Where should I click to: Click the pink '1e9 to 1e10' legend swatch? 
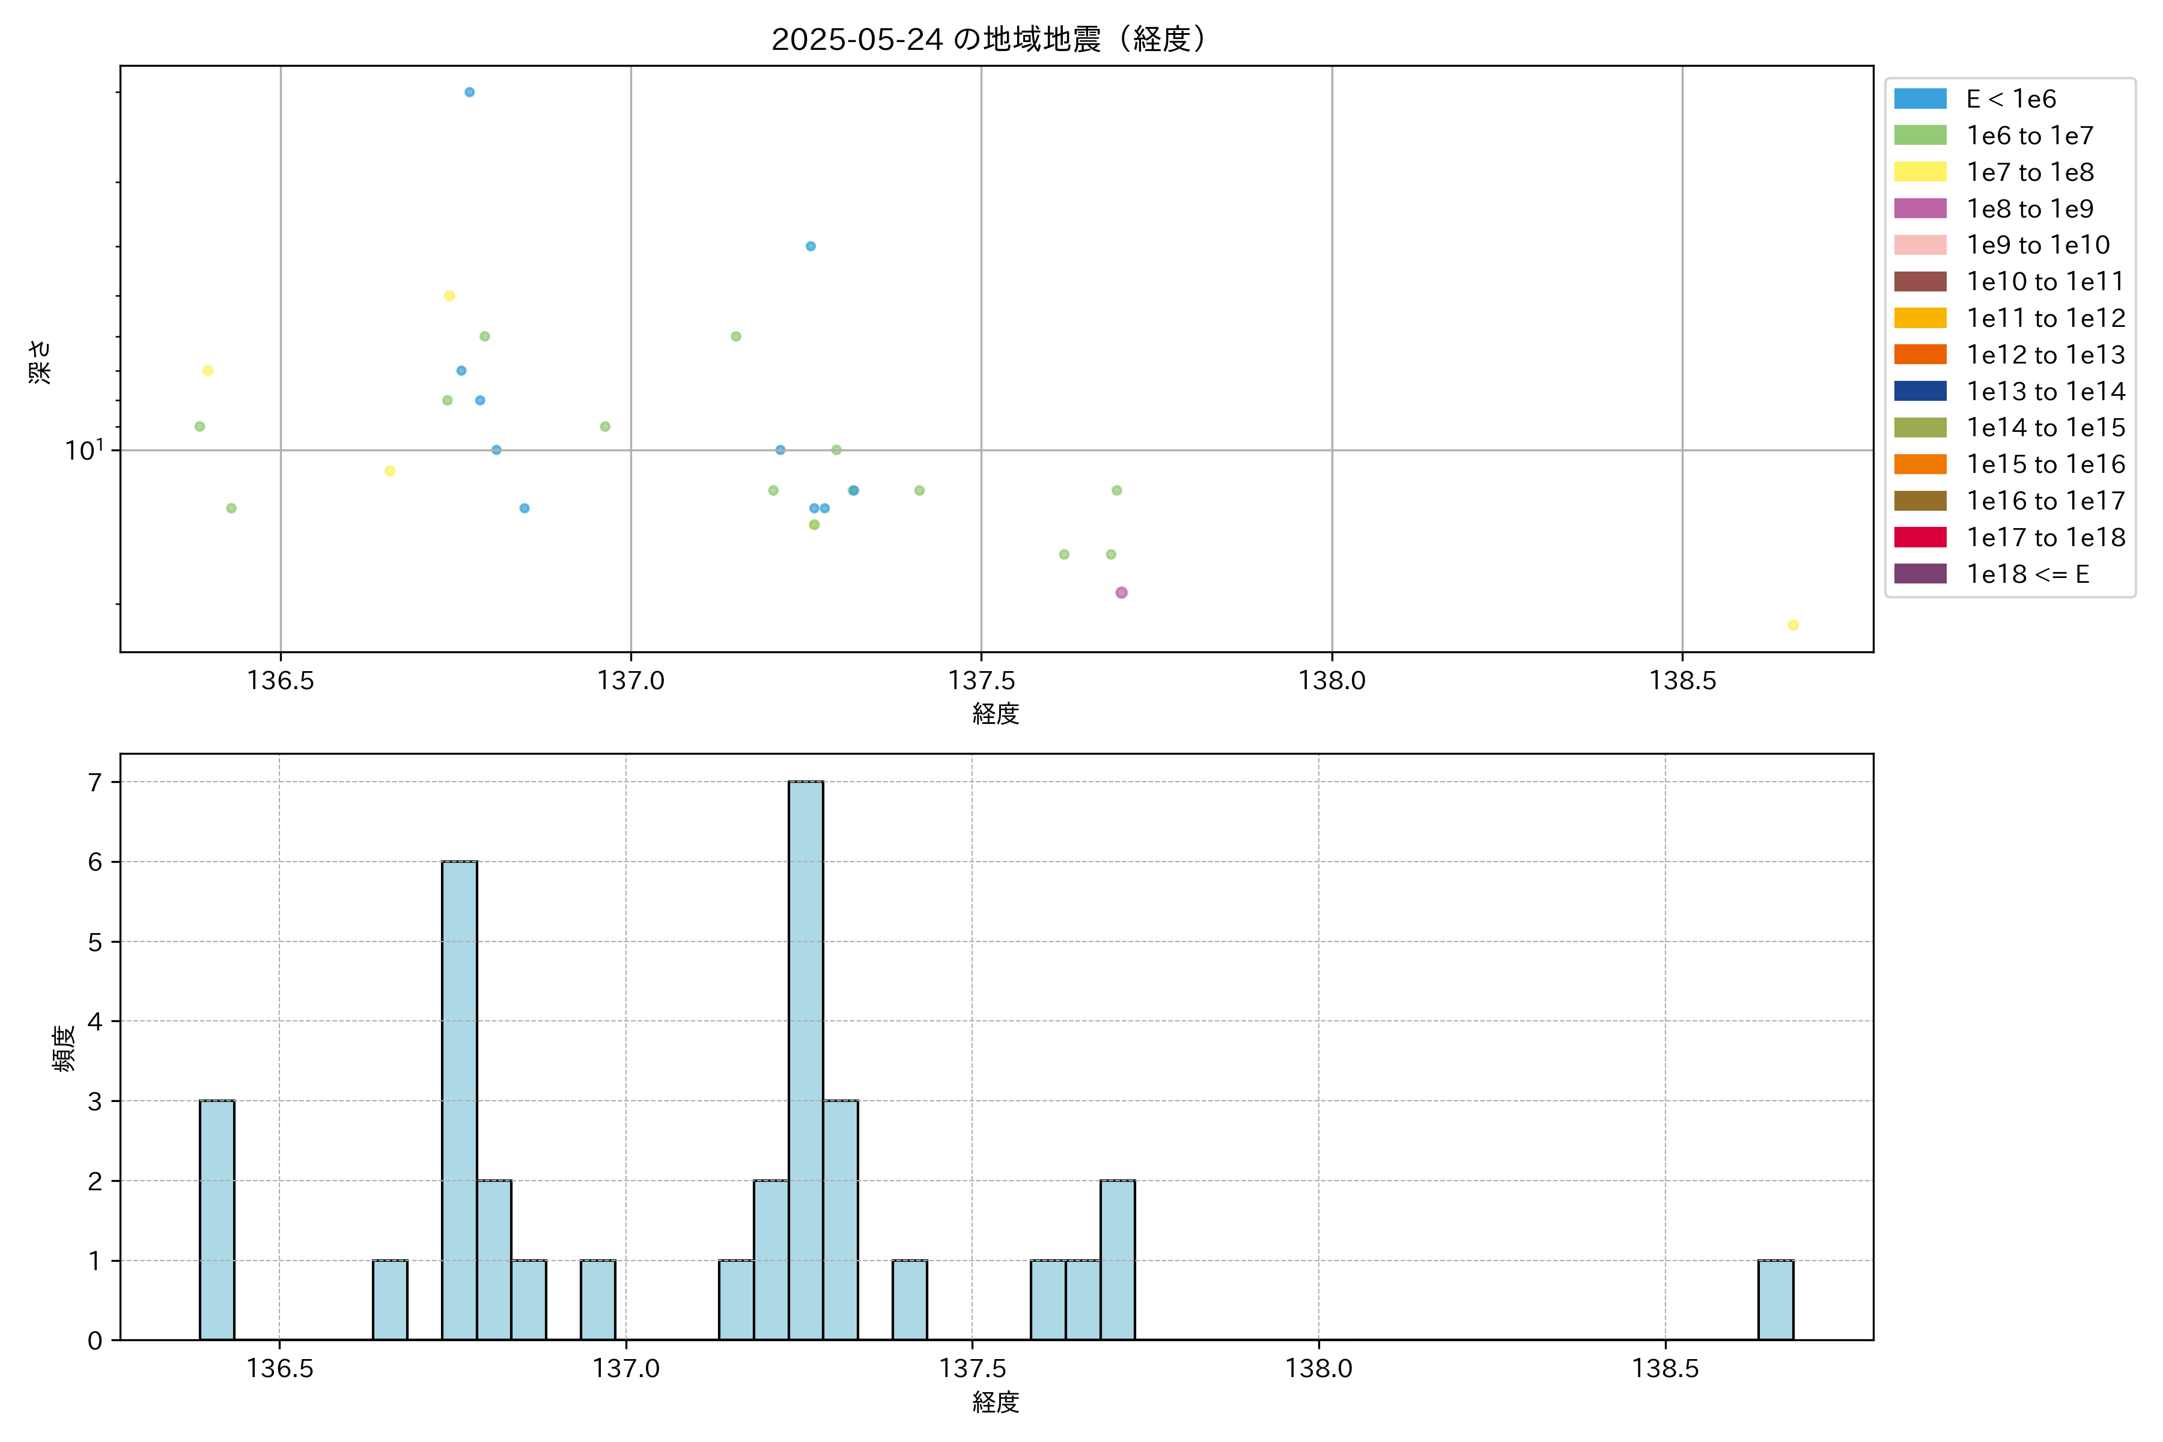[1920, 246]
